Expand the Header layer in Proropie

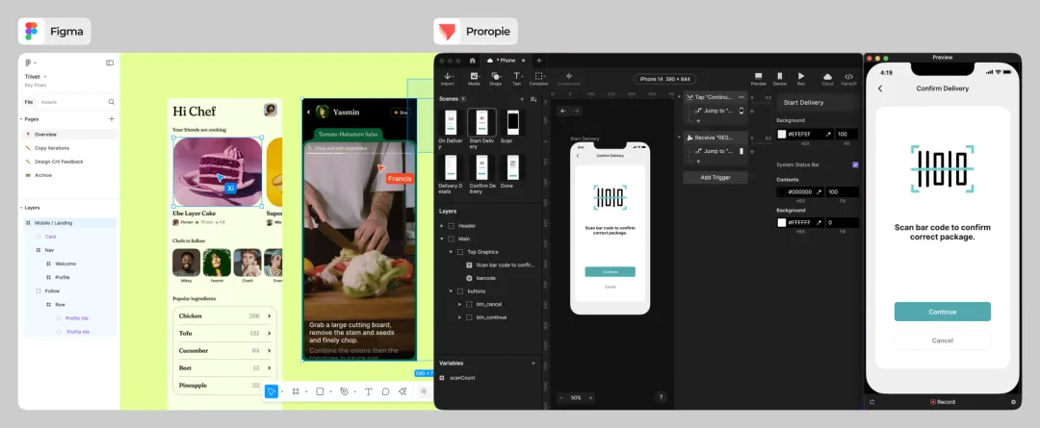click(442, 226)
